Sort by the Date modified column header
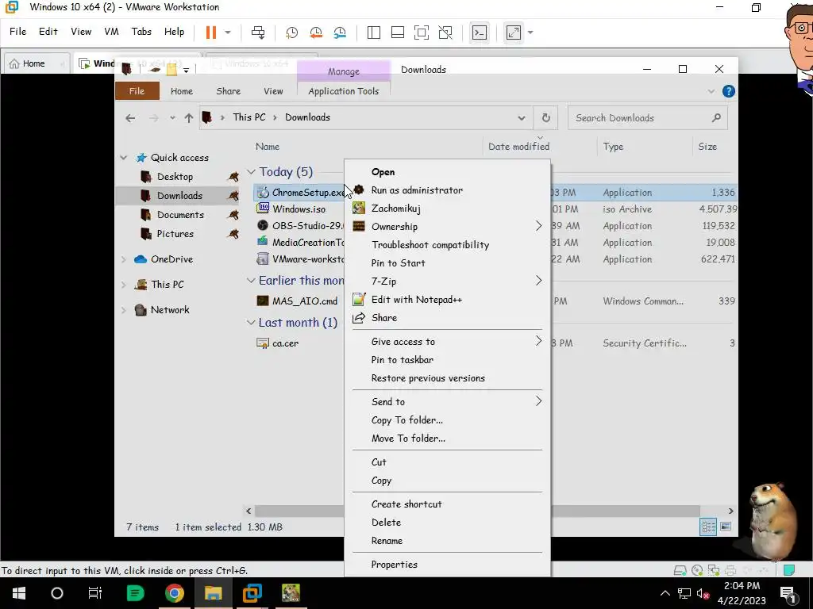 click(x=519, y=147)
